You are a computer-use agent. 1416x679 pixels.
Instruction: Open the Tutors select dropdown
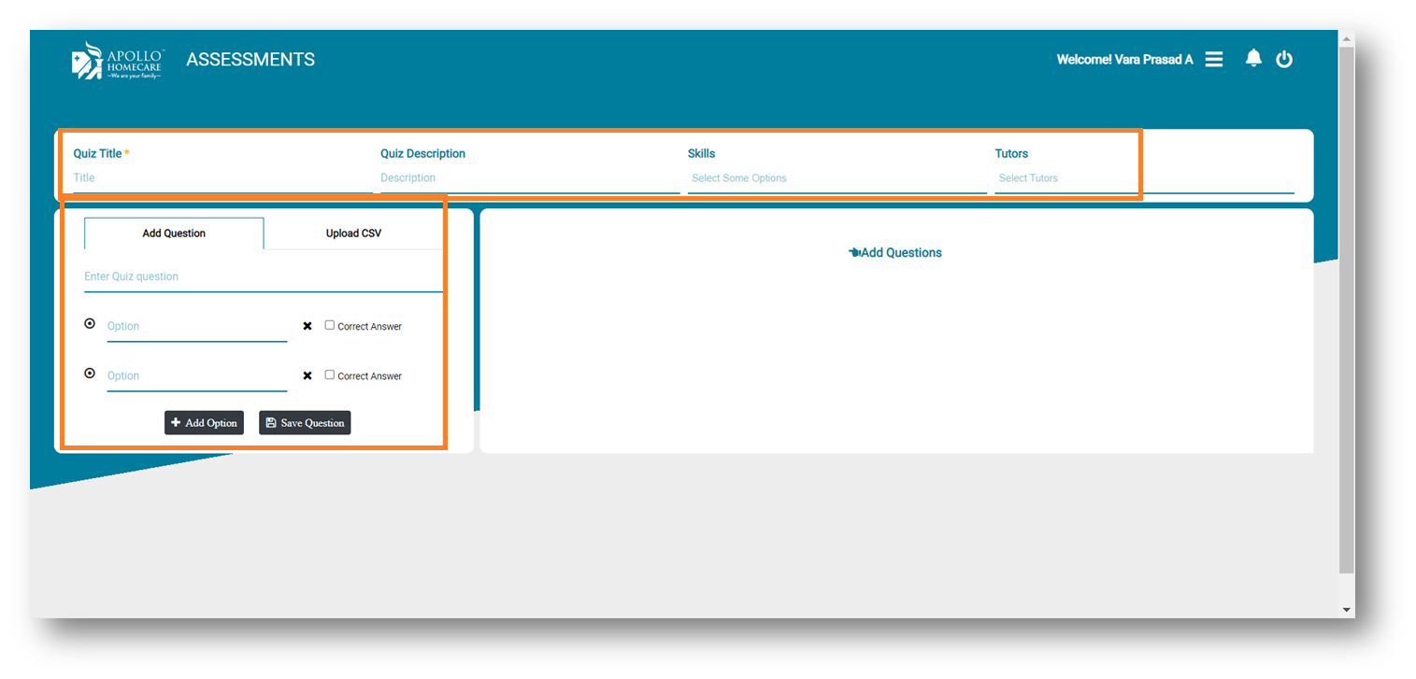pos(1143,178)
